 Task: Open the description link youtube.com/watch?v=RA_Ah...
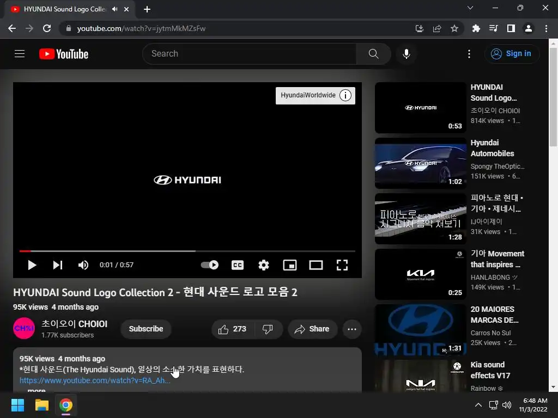coord(95,380)
